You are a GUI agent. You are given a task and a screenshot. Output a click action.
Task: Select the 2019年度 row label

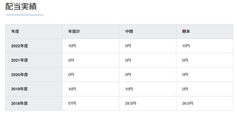click(x=20, y=89)
